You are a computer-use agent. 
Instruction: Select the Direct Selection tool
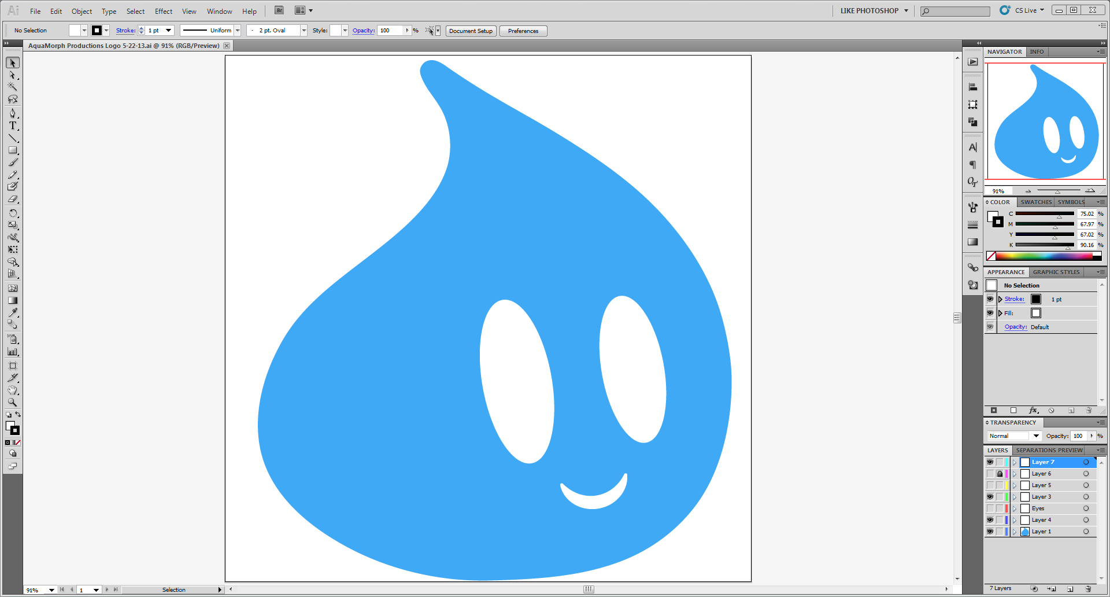12,75
